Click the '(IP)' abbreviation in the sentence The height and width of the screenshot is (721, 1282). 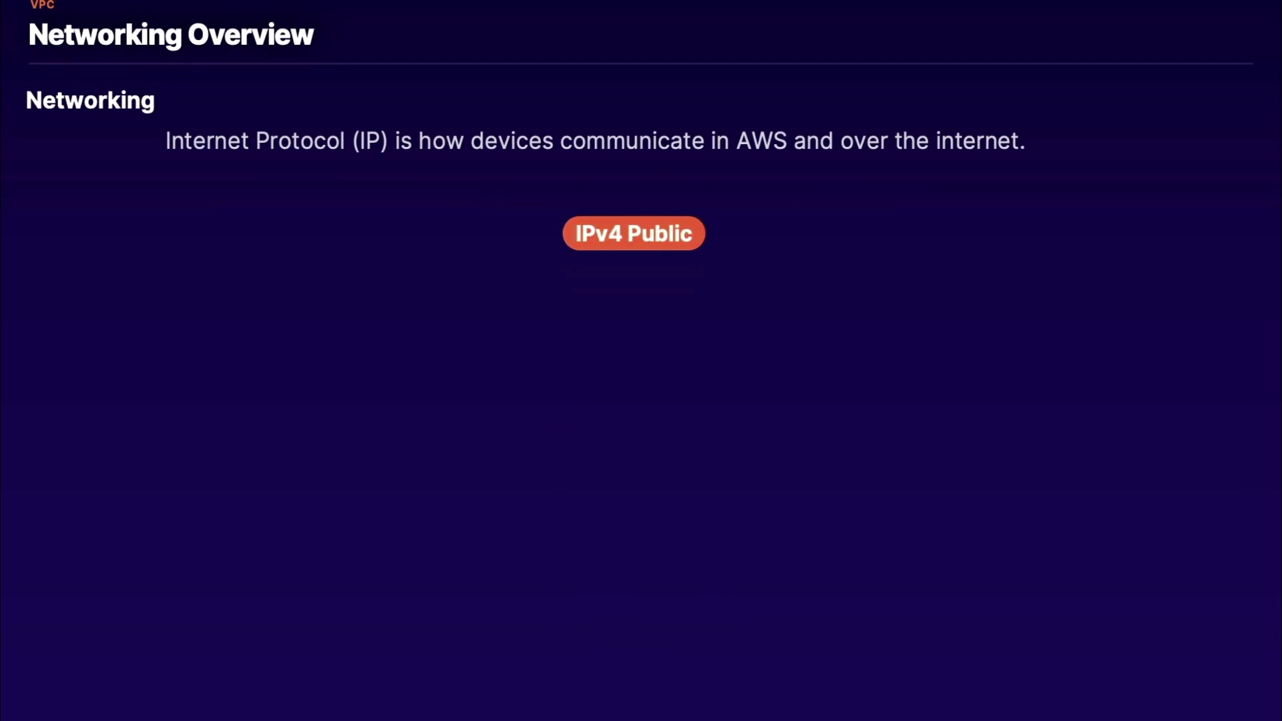370,141
